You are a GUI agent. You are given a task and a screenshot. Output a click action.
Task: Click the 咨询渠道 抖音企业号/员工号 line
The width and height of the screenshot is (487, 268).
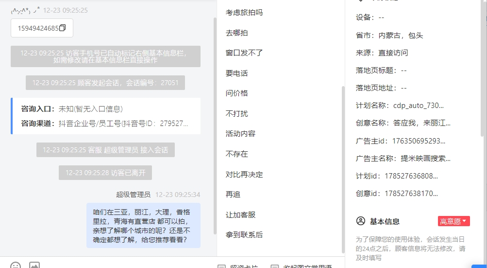pyautogui.click(x=104, y=124)
